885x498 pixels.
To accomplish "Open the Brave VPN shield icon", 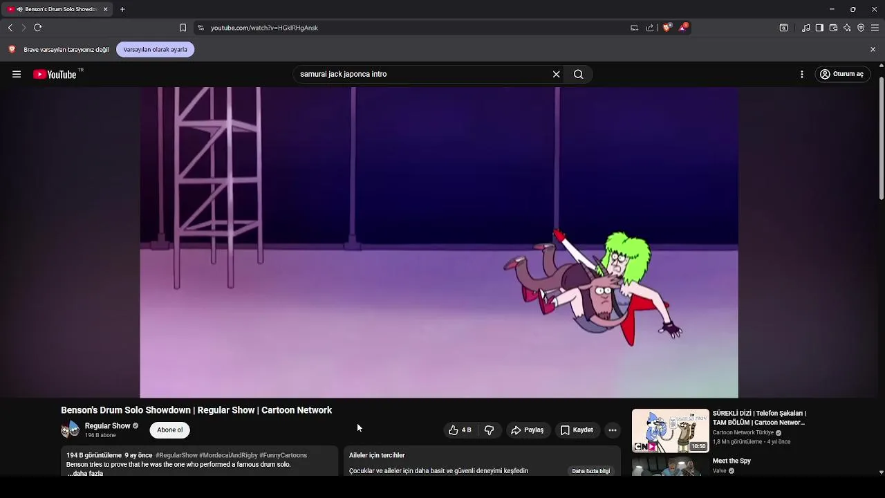I will [861, 28].
